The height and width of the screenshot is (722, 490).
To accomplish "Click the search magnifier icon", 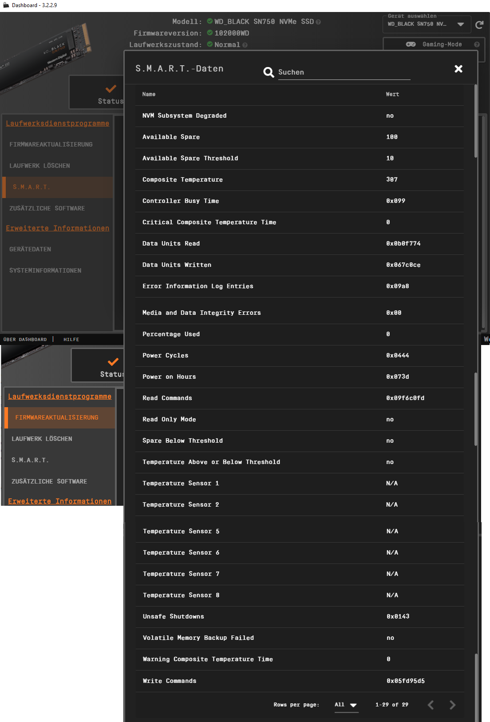I will tap(269, 72).
